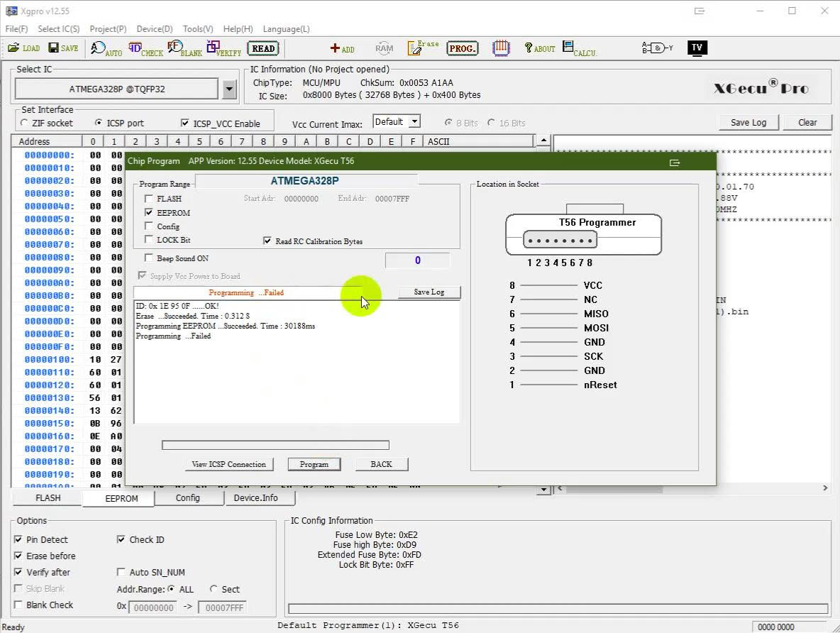Switch to the Config tab
The image size is (840, 633).
point(187,498)
